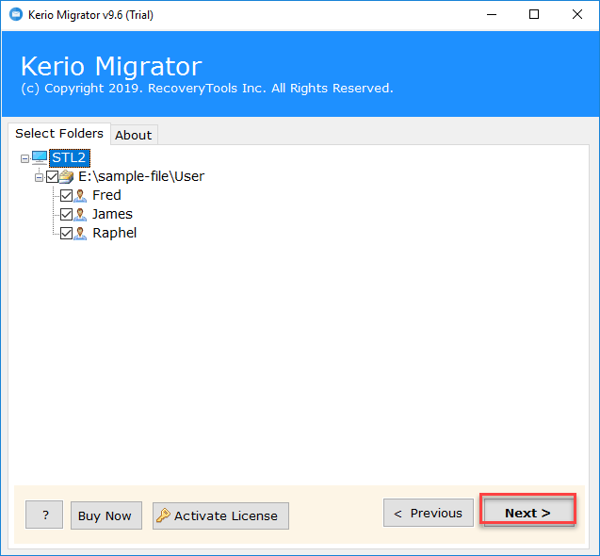Toggle the Raphel checkbox

coord(66,233)
